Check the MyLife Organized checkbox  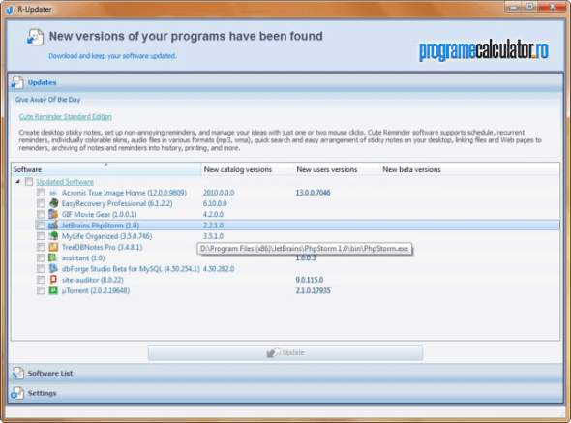click(x=41, y=236)
